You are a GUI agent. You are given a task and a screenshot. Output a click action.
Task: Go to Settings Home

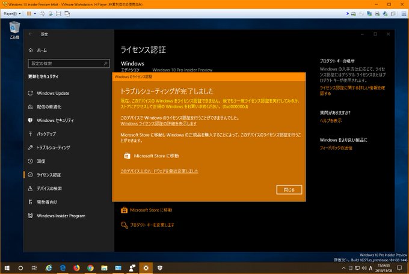pos(37,50)
